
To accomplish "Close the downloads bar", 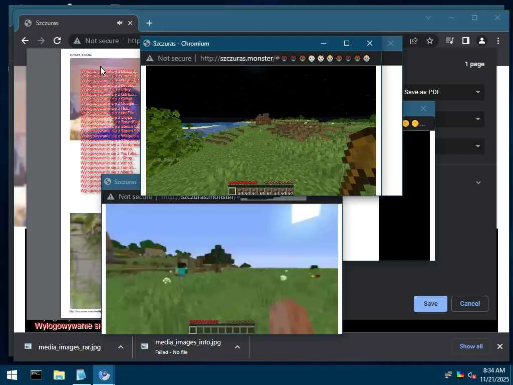I will point(500,346).
